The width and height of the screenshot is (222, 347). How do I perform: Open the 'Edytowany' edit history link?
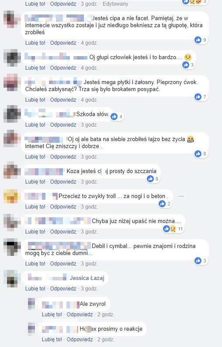[x=115, y=4]
